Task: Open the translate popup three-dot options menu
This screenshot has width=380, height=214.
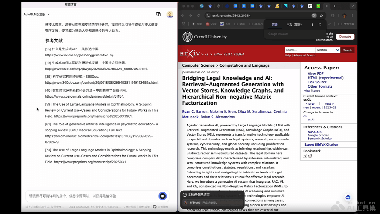Action: tap(312, 24)
